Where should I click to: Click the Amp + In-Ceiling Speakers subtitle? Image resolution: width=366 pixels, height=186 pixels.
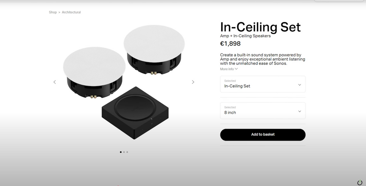pyautogui.click(x=245, y=36)
